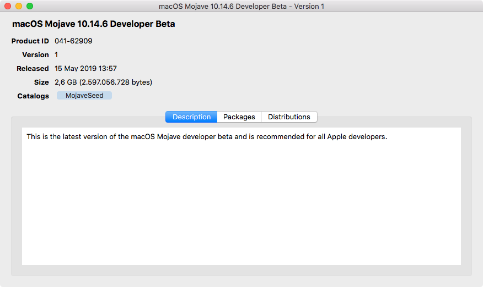This screenshot has height=287, width=483.
Task: Click inside the description text area
Action: pyautogui.click(x=241, y=196)
